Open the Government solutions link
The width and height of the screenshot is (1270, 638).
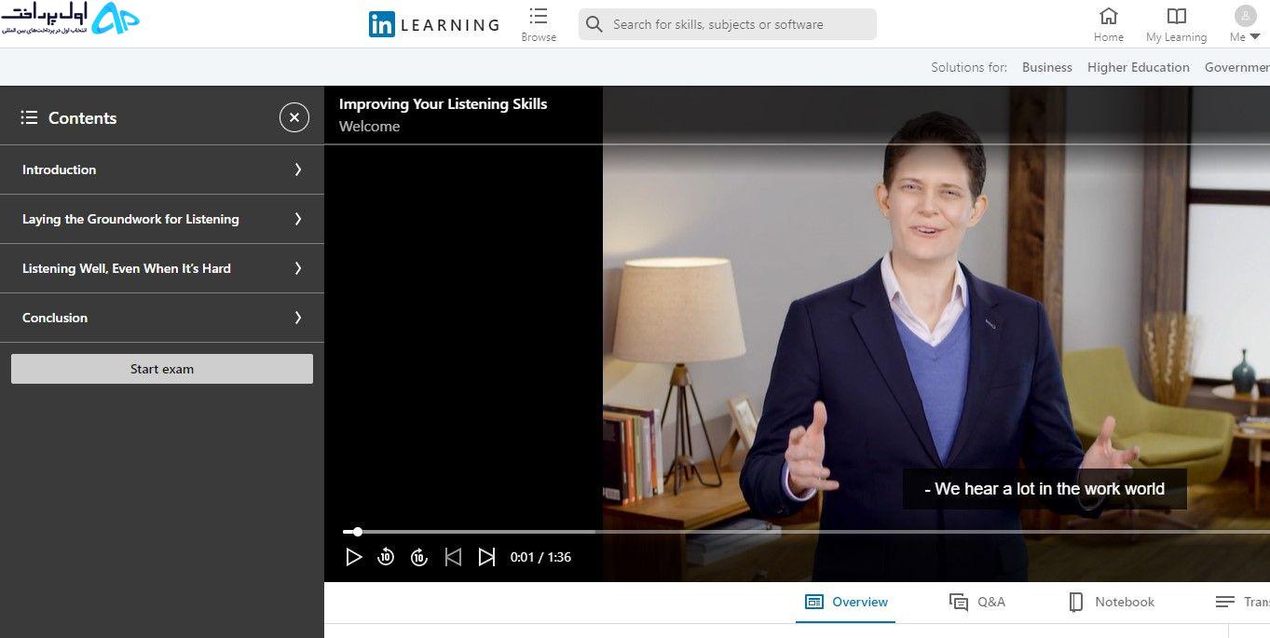1236,67
